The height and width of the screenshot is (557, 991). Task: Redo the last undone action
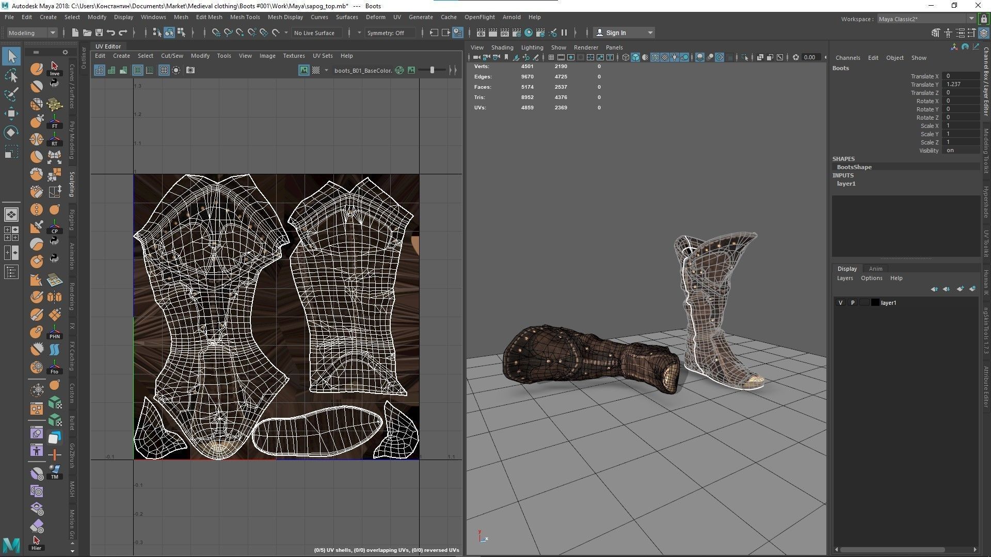coord(123,32)
